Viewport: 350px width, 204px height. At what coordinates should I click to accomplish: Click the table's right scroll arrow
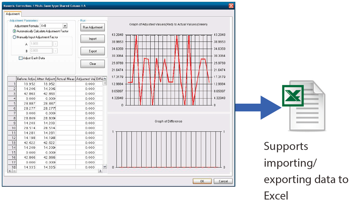pos(100,171)
